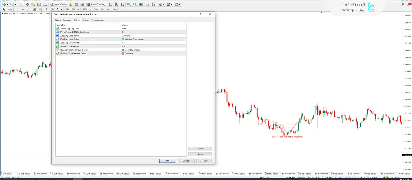Toggle the AutoTrading button

pyautogui.click(x=96, y=4)
